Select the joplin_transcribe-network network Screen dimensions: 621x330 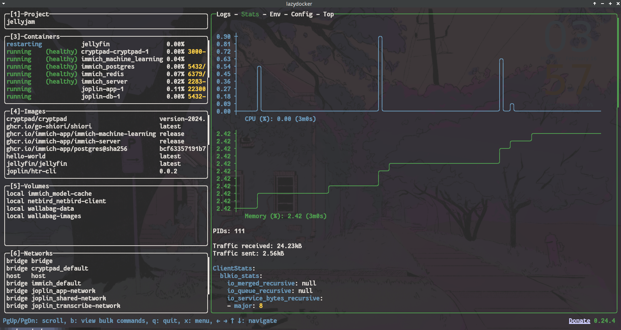[106, 306]
